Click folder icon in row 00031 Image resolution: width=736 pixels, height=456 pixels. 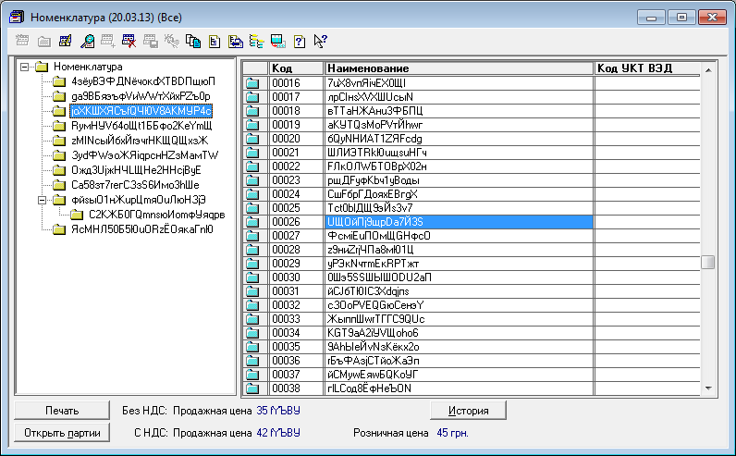click(252, 291)
